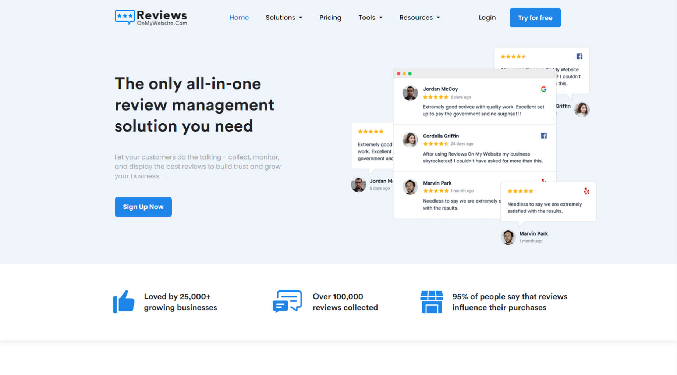
Task: Expand the Solutions dropdown menu
Action: [x=284, y=18]
